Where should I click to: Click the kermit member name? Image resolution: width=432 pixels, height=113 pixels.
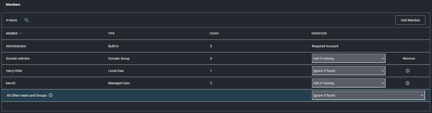[11, 83]
